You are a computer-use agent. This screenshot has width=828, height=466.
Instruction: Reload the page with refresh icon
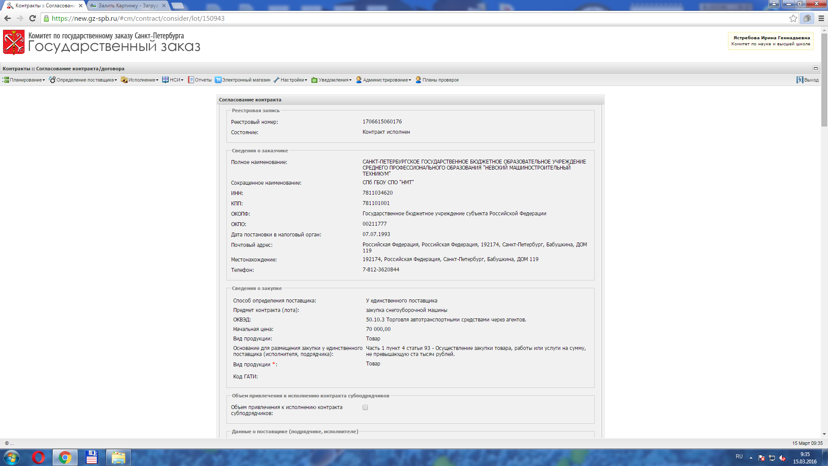32,18
